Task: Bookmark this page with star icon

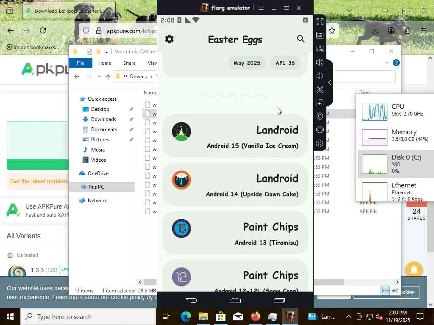Action: click(331, 30)
